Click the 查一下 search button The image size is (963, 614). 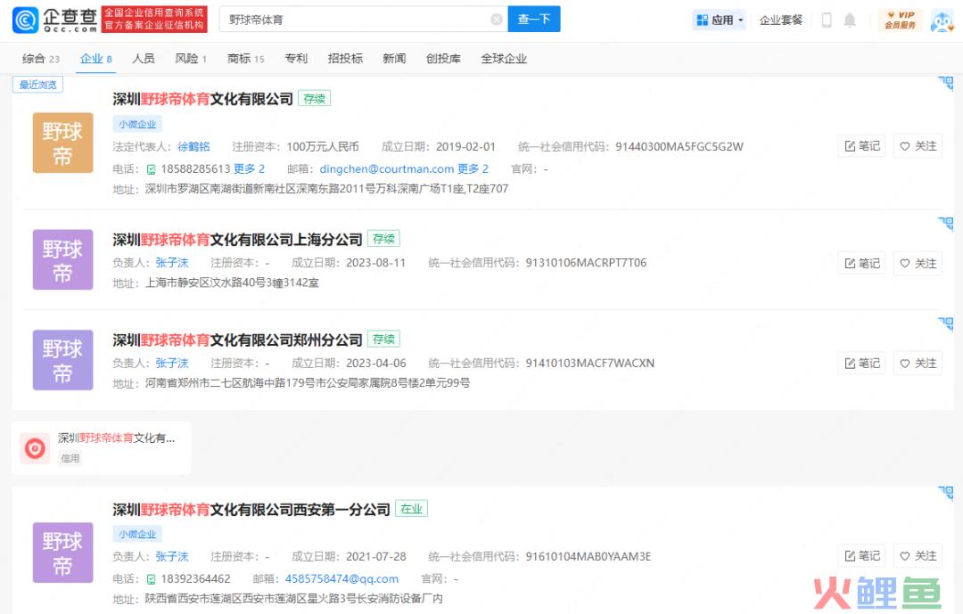[534, 20]
